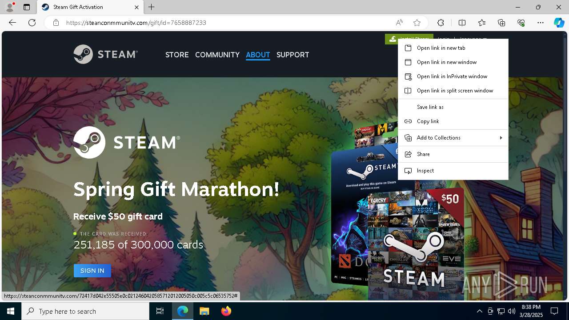Launch Firefox from taskbar
Screen dimensions: 569x320
[226, 311]
